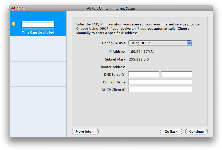The height and width of the screenshot is (150, 222).
Task: Click the Configure IPv4 stepper arrows
Action: click(x=189, y=43)
